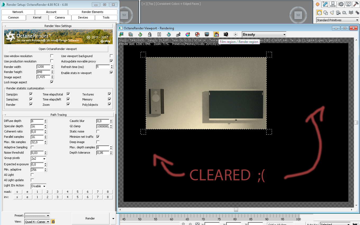This screenshot has height=225, width=360.
Task: Open the Hierarchy command panel tab
Action: pos(333,4)
